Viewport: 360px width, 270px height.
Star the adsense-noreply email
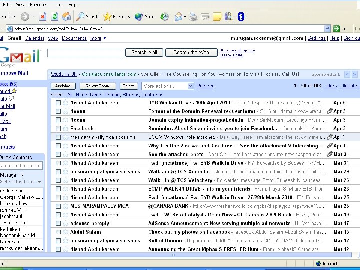coord(65,223)
